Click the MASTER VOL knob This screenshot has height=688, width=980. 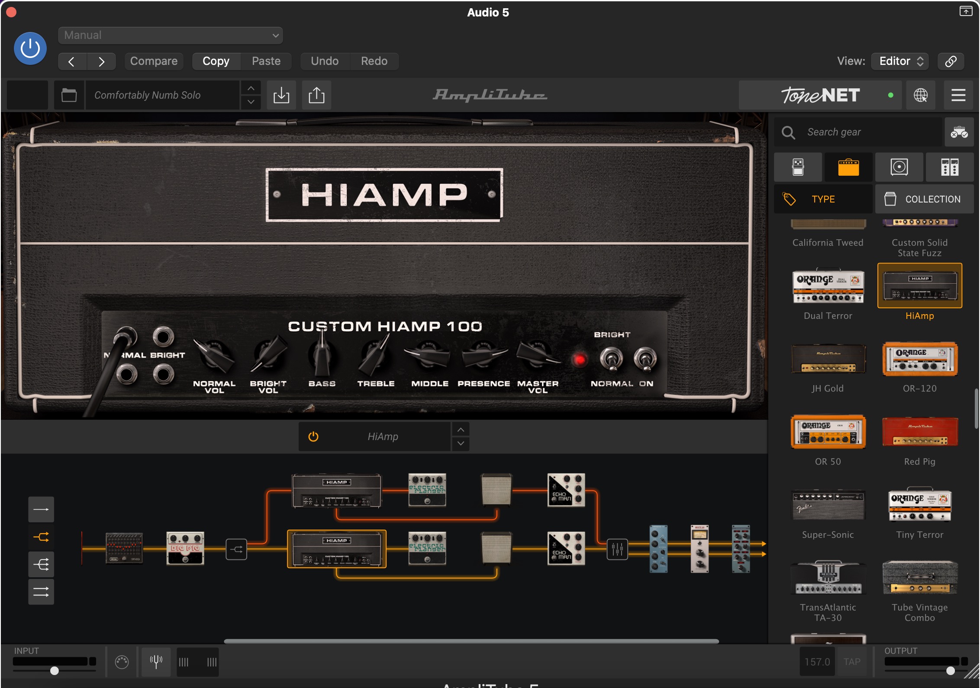pyautogui.click(x=538, y=355)
